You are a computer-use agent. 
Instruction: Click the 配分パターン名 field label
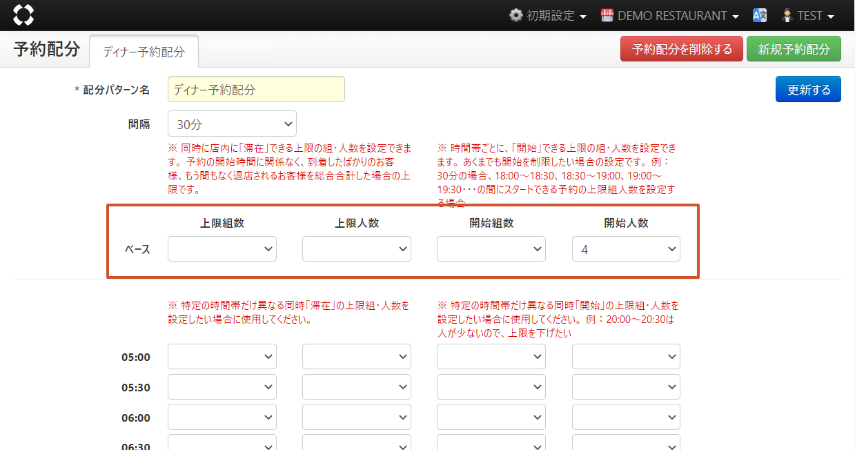tap(112, 90)
